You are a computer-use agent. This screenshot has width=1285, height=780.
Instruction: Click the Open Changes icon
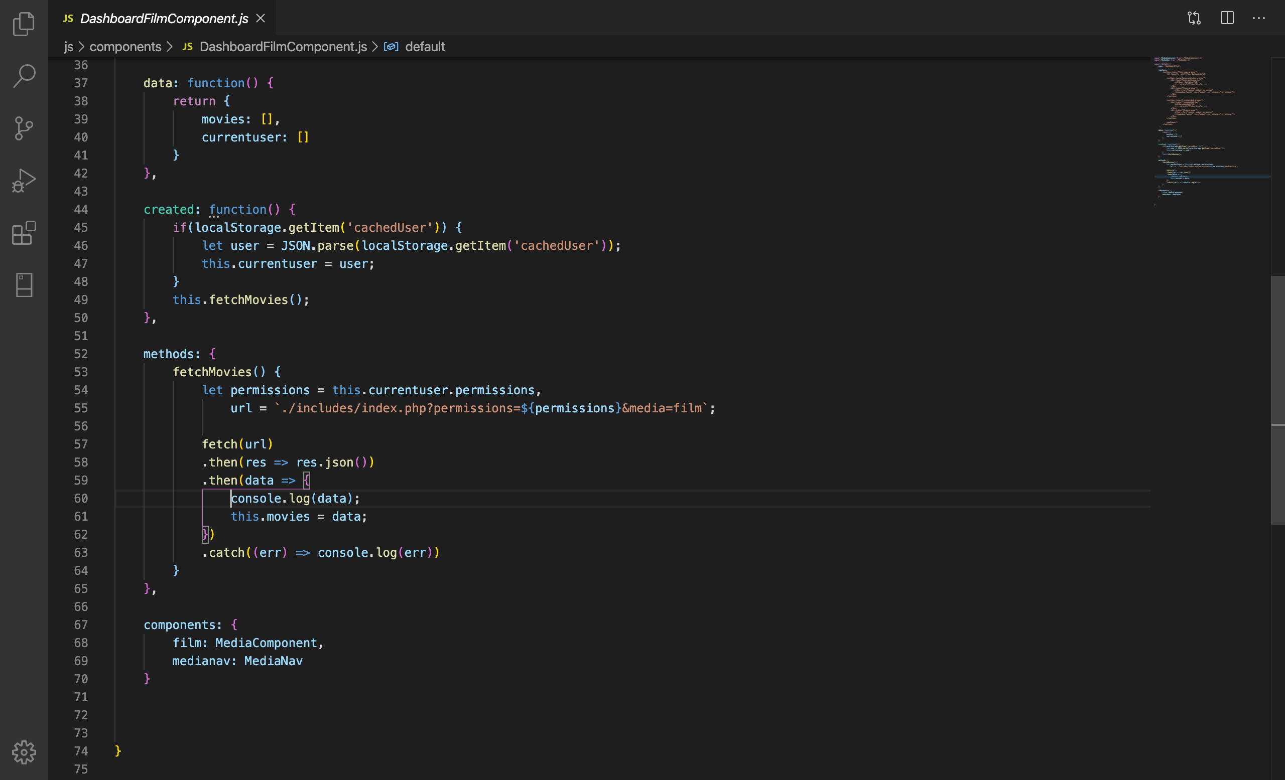(1194, 18)
